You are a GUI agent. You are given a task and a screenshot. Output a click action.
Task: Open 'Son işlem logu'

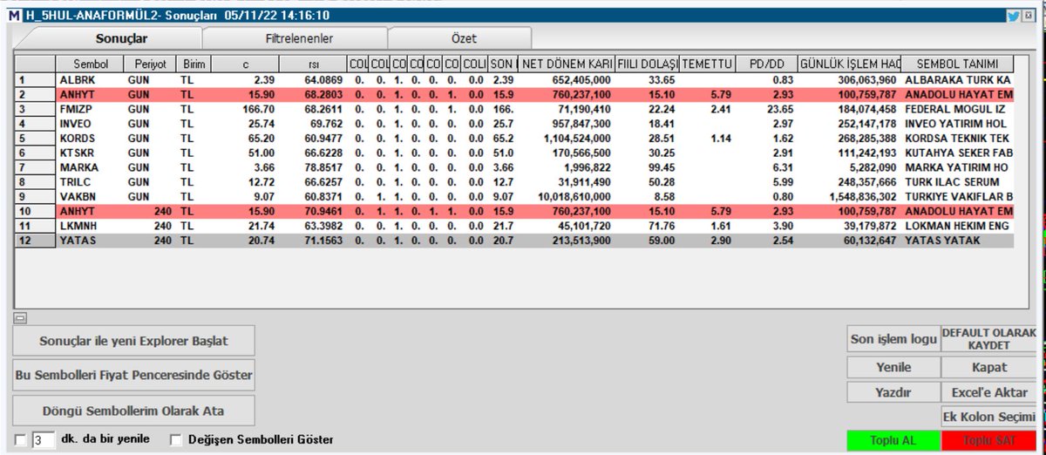pos(893,338)
